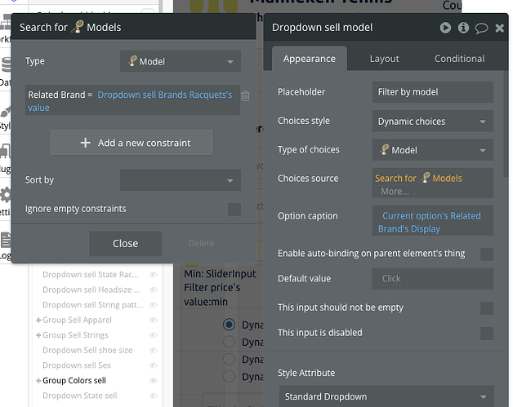The height and width of the screenshot is (407, 513).
Task: Select the first checked Dyna radio button
Action: [x=229, y=325]
